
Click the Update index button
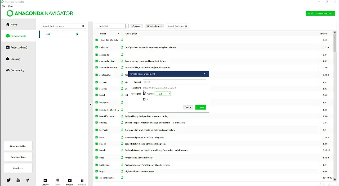click(155, 26)
